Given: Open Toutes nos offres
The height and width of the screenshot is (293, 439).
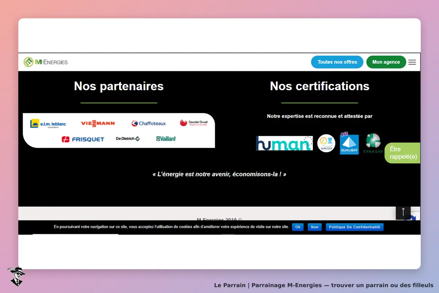Looking at the screenshot, I should tap(337, 62).
